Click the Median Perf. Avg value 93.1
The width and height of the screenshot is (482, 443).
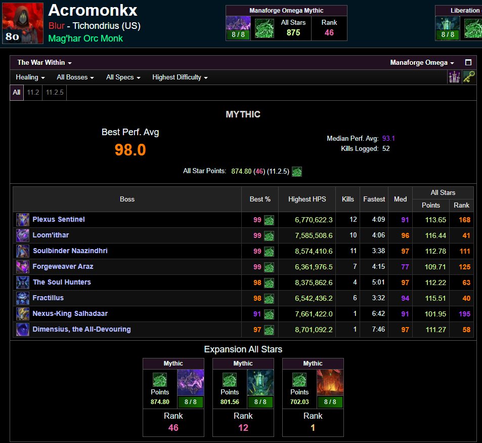click(388, 138)
